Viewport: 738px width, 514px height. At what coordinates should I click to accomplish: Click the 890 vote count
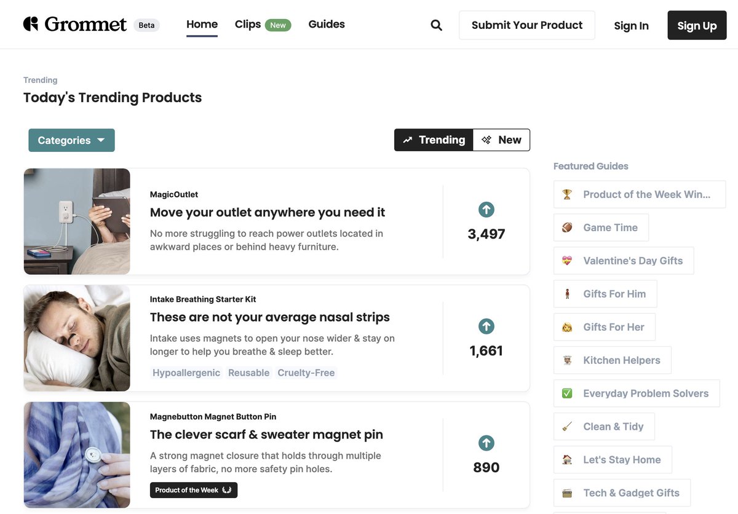click(486, 468)
